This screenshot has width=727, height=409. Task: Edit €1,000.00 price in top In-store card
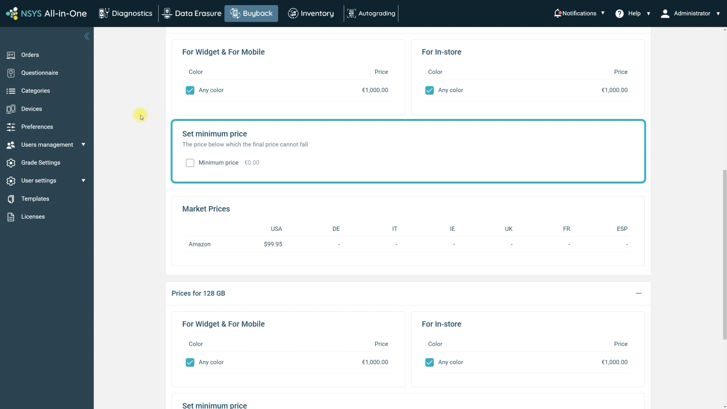[x=614, y=90]
